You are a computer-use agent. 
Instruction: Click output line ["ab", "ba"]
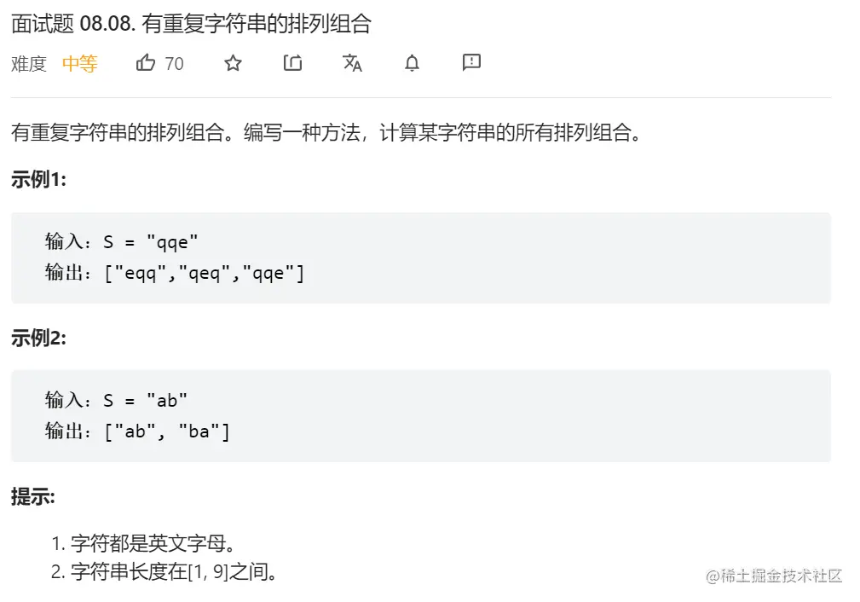(x=137, y=431)
